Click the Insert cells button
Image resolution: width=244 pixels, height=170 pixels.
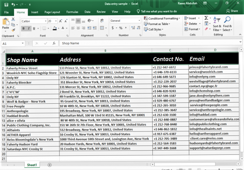[192, 18]
